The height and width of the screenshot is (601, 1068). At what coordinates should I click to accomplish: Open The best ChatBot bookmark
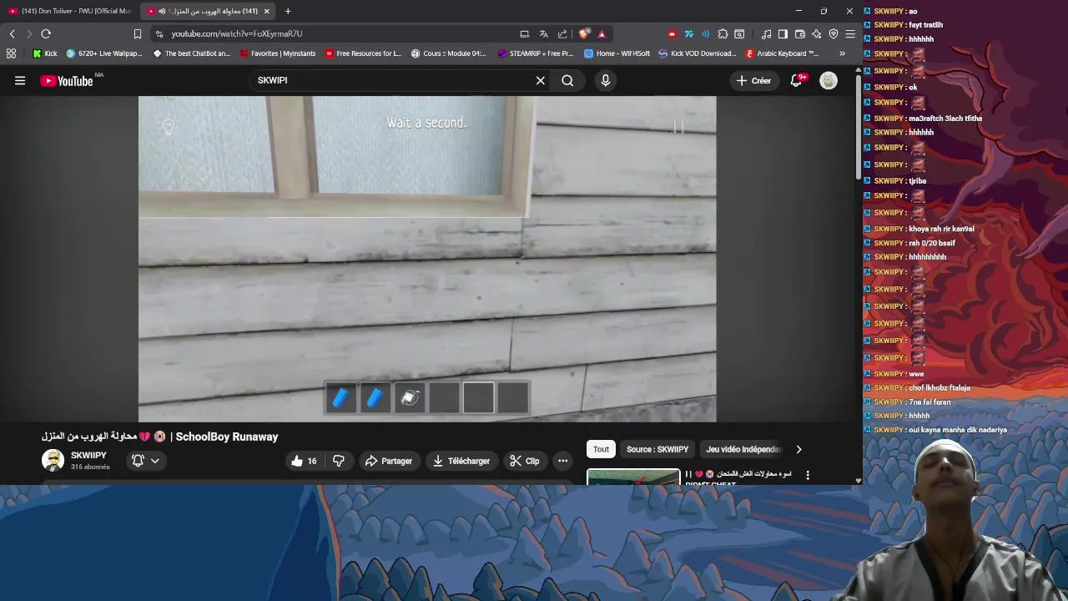tap(192, 53)
